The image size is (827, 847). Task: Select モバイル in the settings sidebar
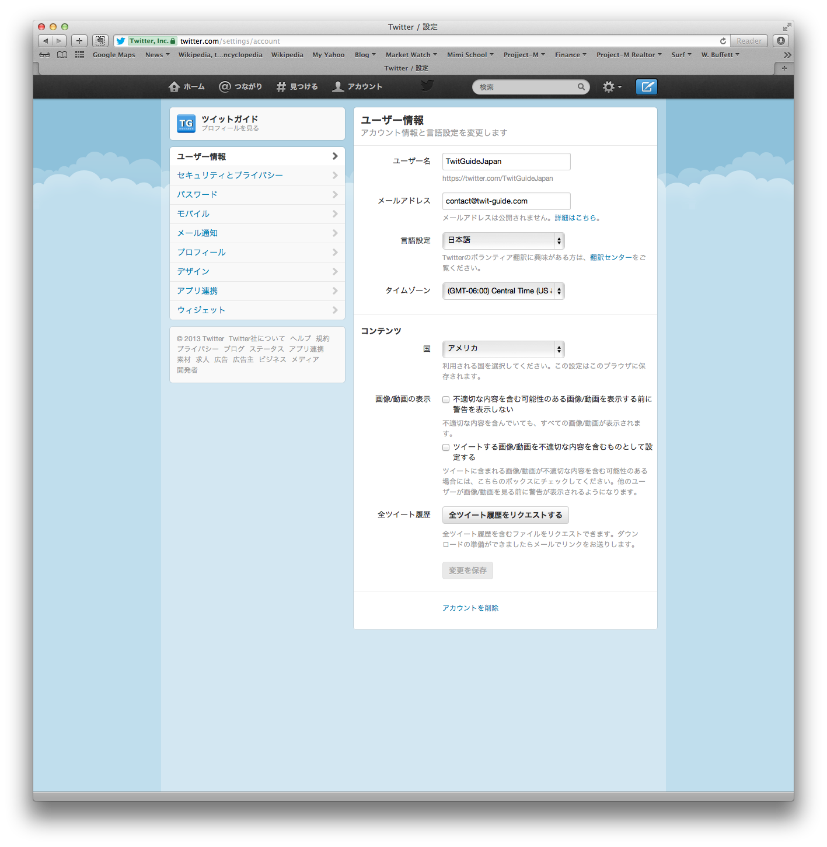pyautogui.click(x=257, y=214)
